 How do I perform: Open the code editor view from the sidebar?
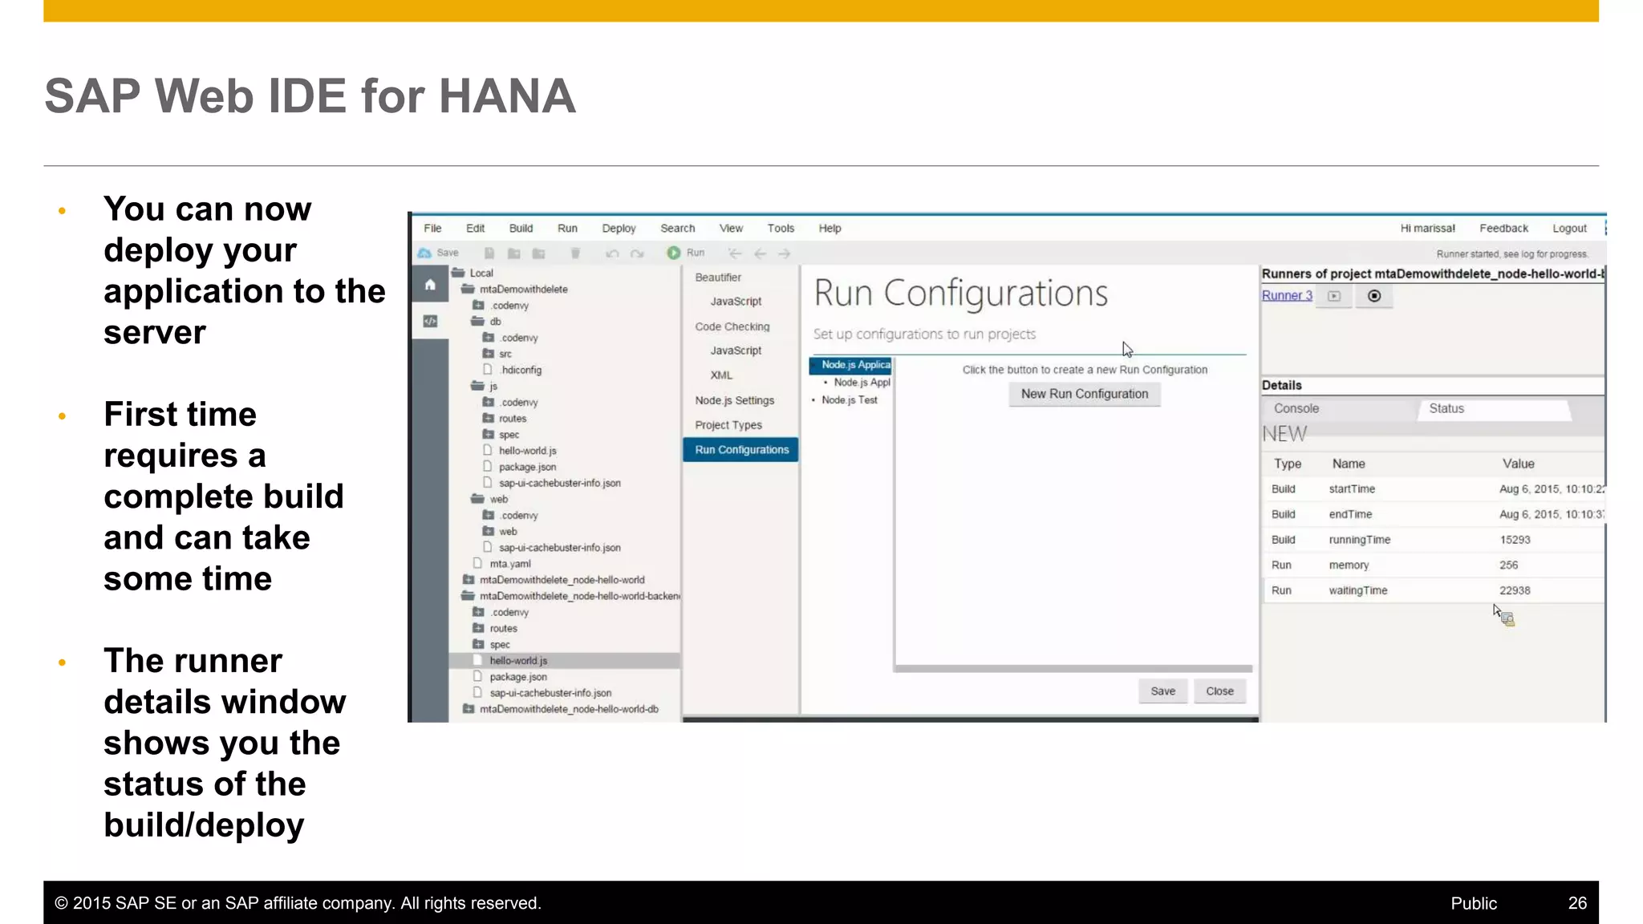tap(430, 321)
